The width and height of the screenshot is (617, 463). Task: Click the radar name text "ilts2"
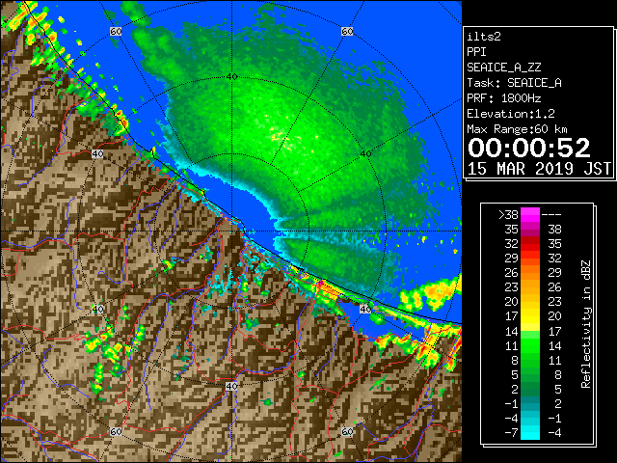click(x=484, y=37)
